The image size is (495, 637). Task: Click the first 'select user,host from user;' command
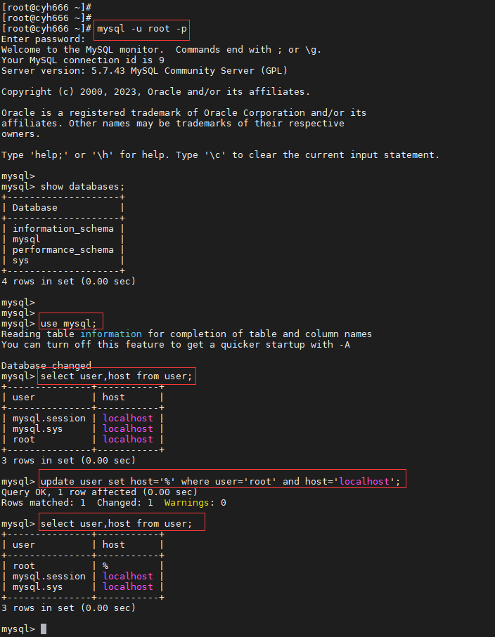coord(116,376)
